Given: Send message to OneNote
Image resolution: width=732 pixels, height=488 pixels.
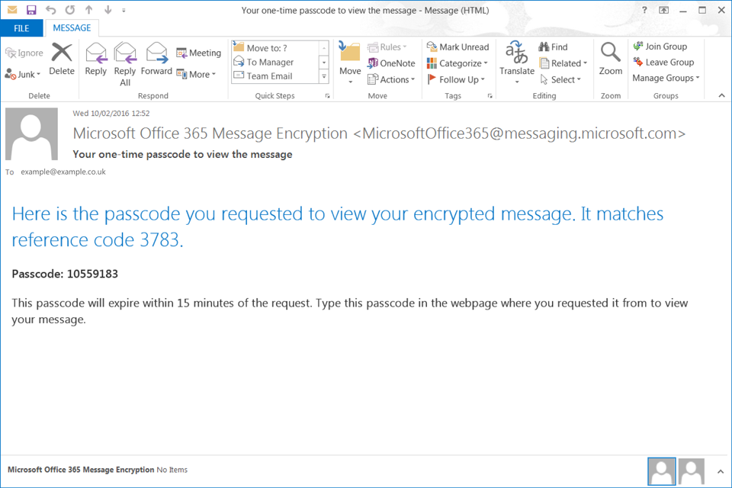Looking at the screenshot, I should 391,63.
